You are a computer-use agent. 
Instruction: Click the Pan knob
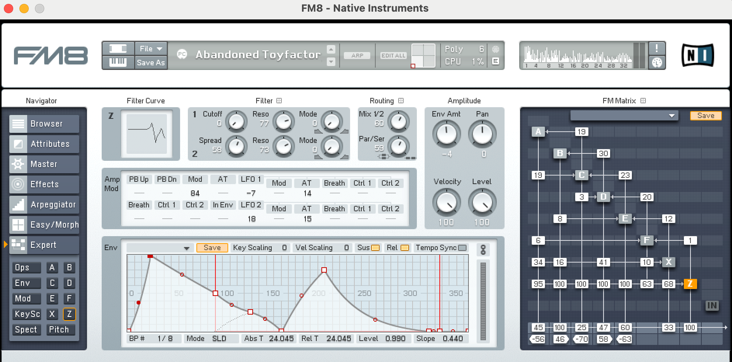coord(482,134)
